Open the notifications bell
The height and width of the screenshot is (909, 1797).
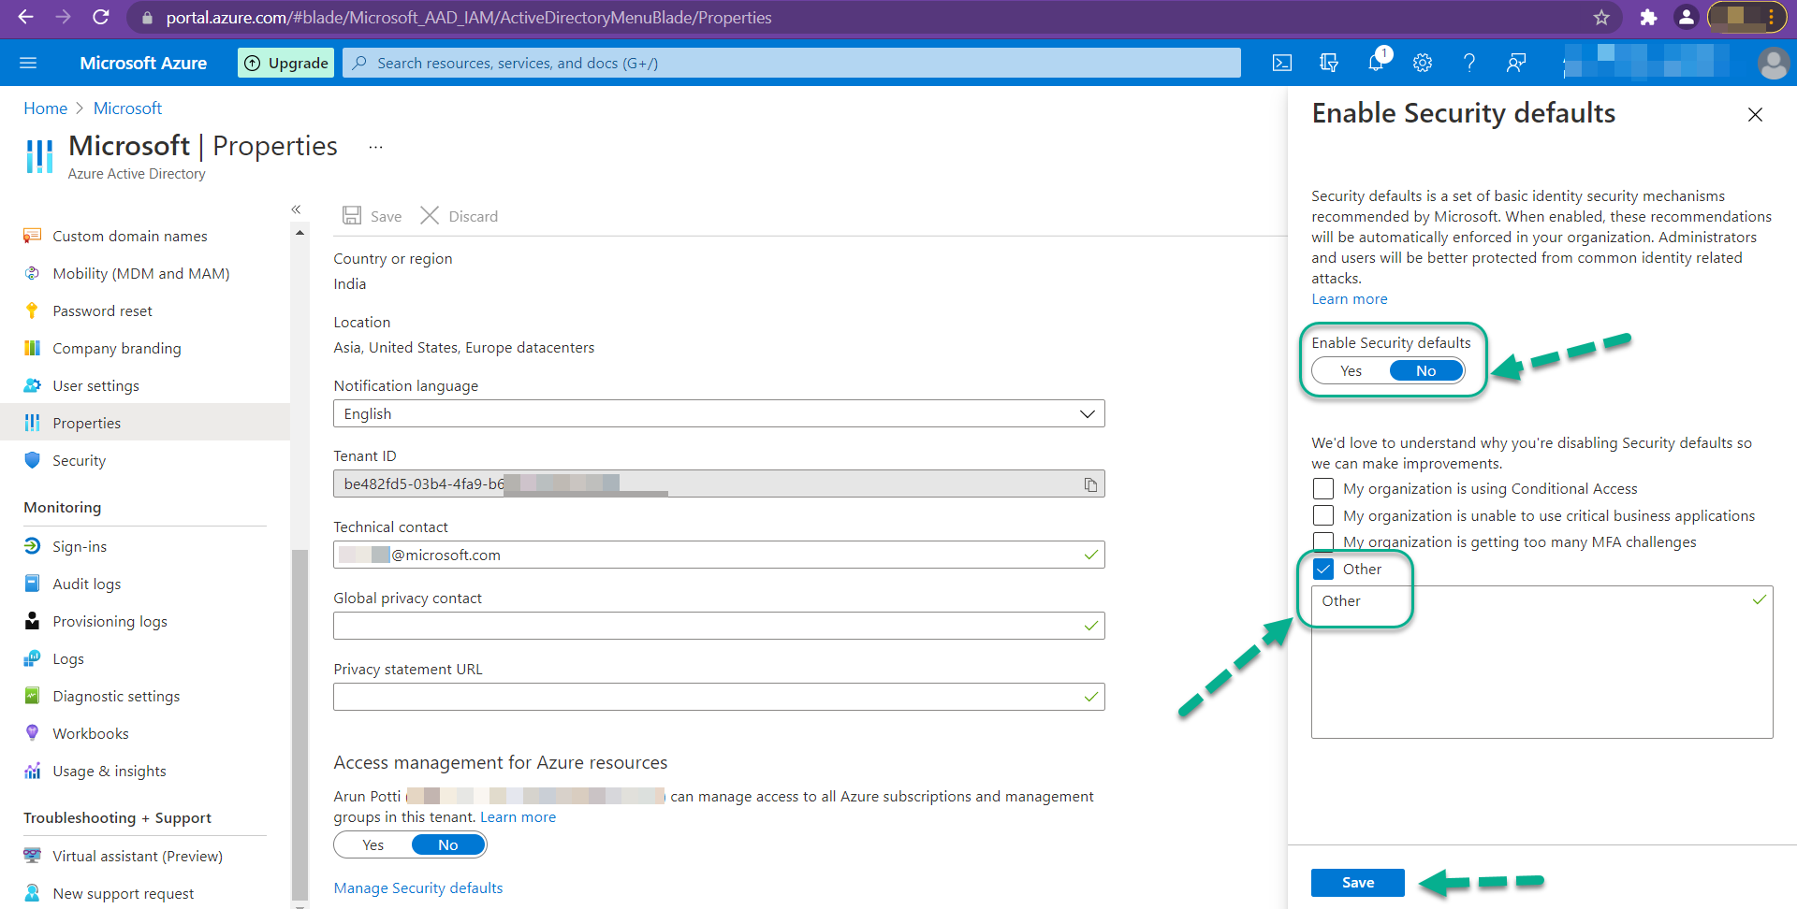click(x=1375, y=63)
